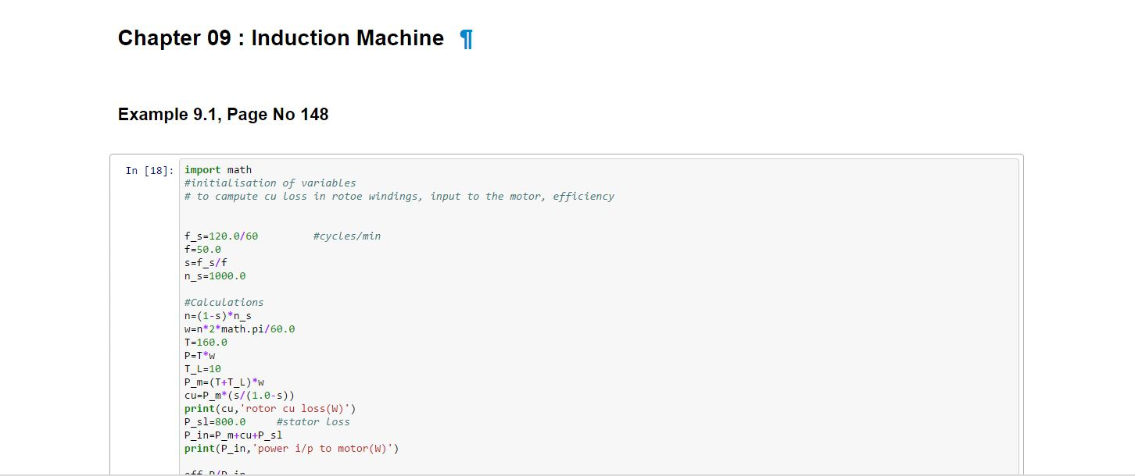
Task: Click the s=f_s/f line
Action: point(206,262)
